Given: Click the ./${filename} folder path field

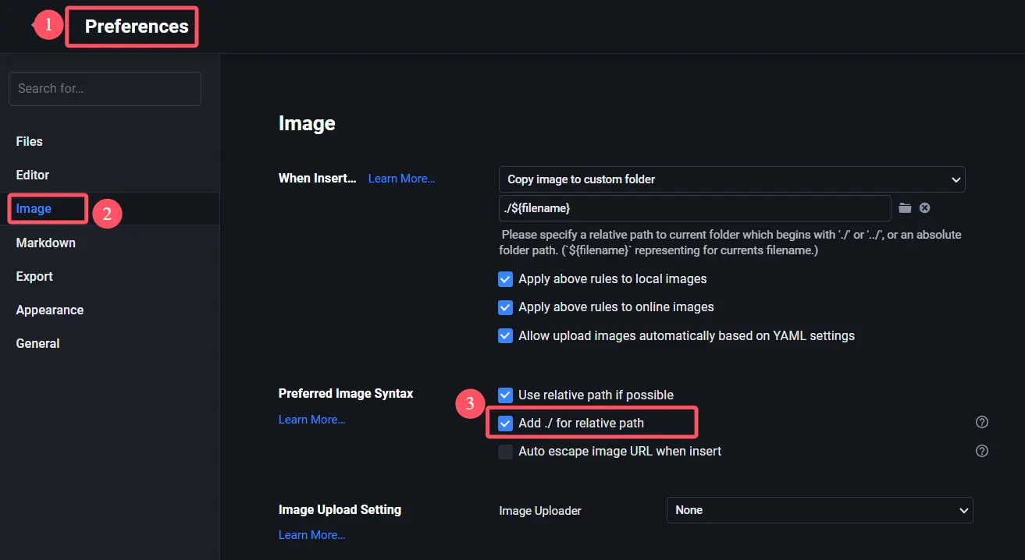Looking at the screenshot, I should tap(694, 208).
